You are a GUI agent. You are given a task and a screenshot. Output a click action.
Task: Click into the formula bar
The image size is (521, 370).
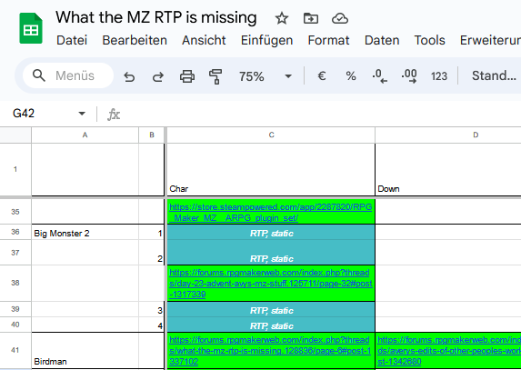319,114
